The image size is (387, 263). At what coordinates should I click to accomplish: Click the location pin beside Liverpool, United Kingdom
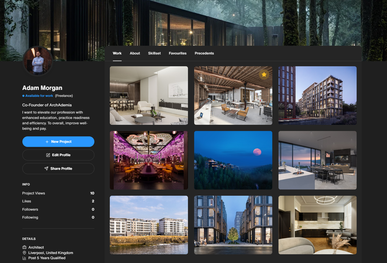[x=24, y=253]
